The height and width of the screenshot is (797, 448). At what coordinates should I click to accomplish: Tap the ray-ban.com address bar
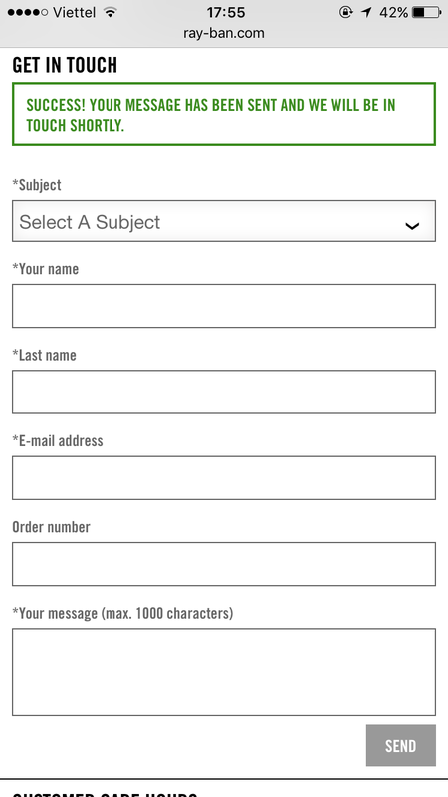(x=223, y=34)
